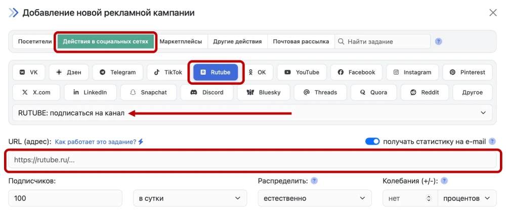Open the 'Почтовая рассылка' tab
This screenshot has width=506, height=214.
pyautogui.click(x=301, y=41)
